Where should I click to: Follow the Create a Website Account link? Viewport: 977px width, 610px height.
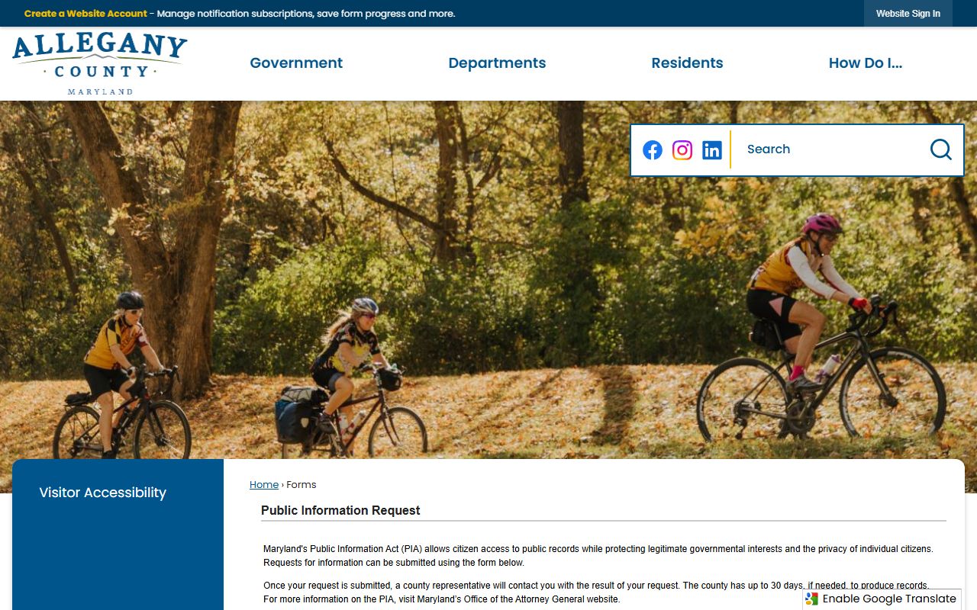(85, 14)
